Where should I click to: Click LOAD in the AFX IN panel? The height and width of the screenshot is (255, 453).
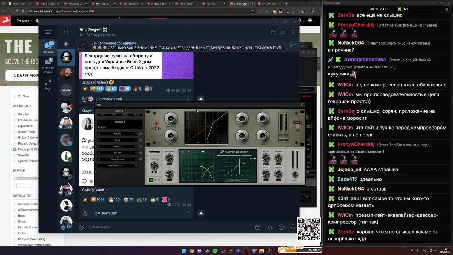click(x=114, y=115)
